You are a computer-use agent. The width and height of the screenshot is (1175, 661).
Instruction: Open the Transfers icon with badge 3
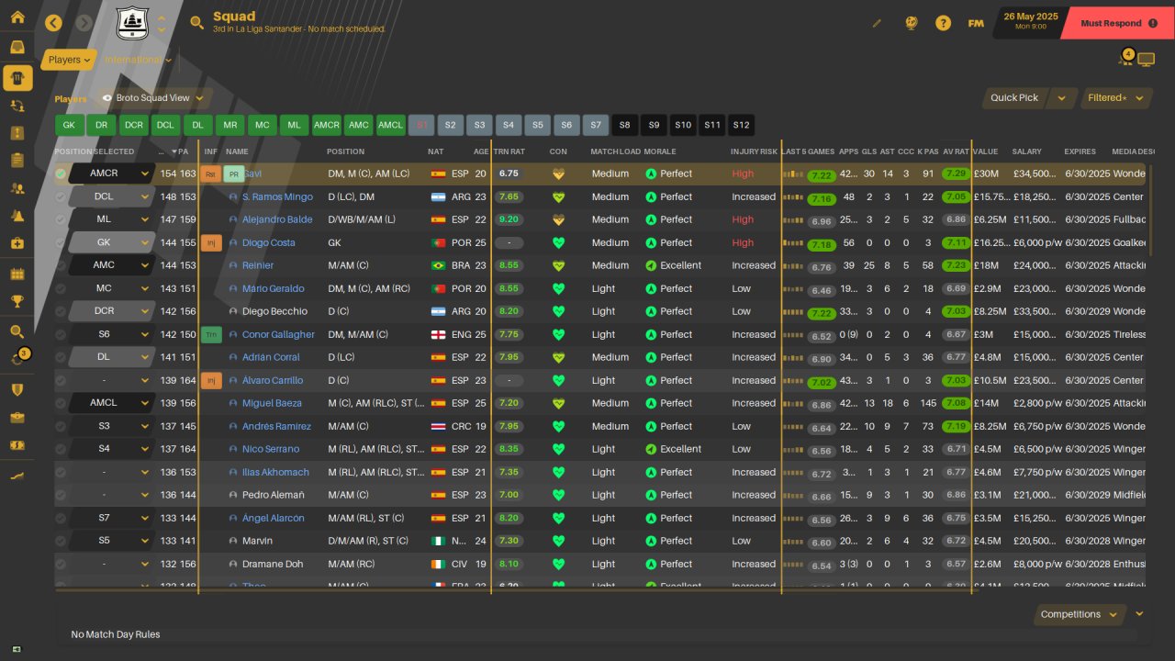click(x=17, y=359)
